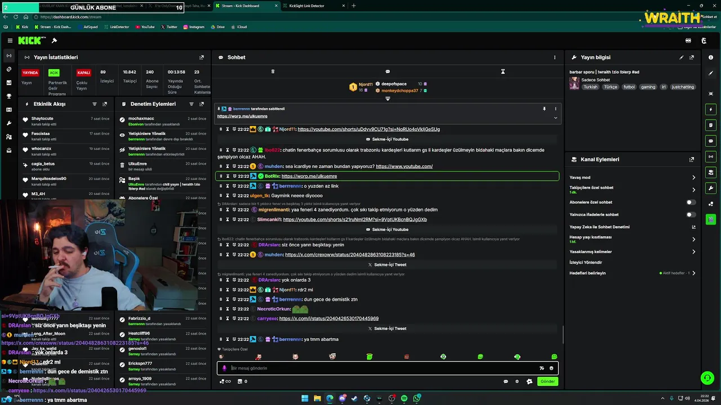Open muhden's x.com crexoww status link
The height and width of the screenshot is (405, 721).
click(x=350, y=255)
